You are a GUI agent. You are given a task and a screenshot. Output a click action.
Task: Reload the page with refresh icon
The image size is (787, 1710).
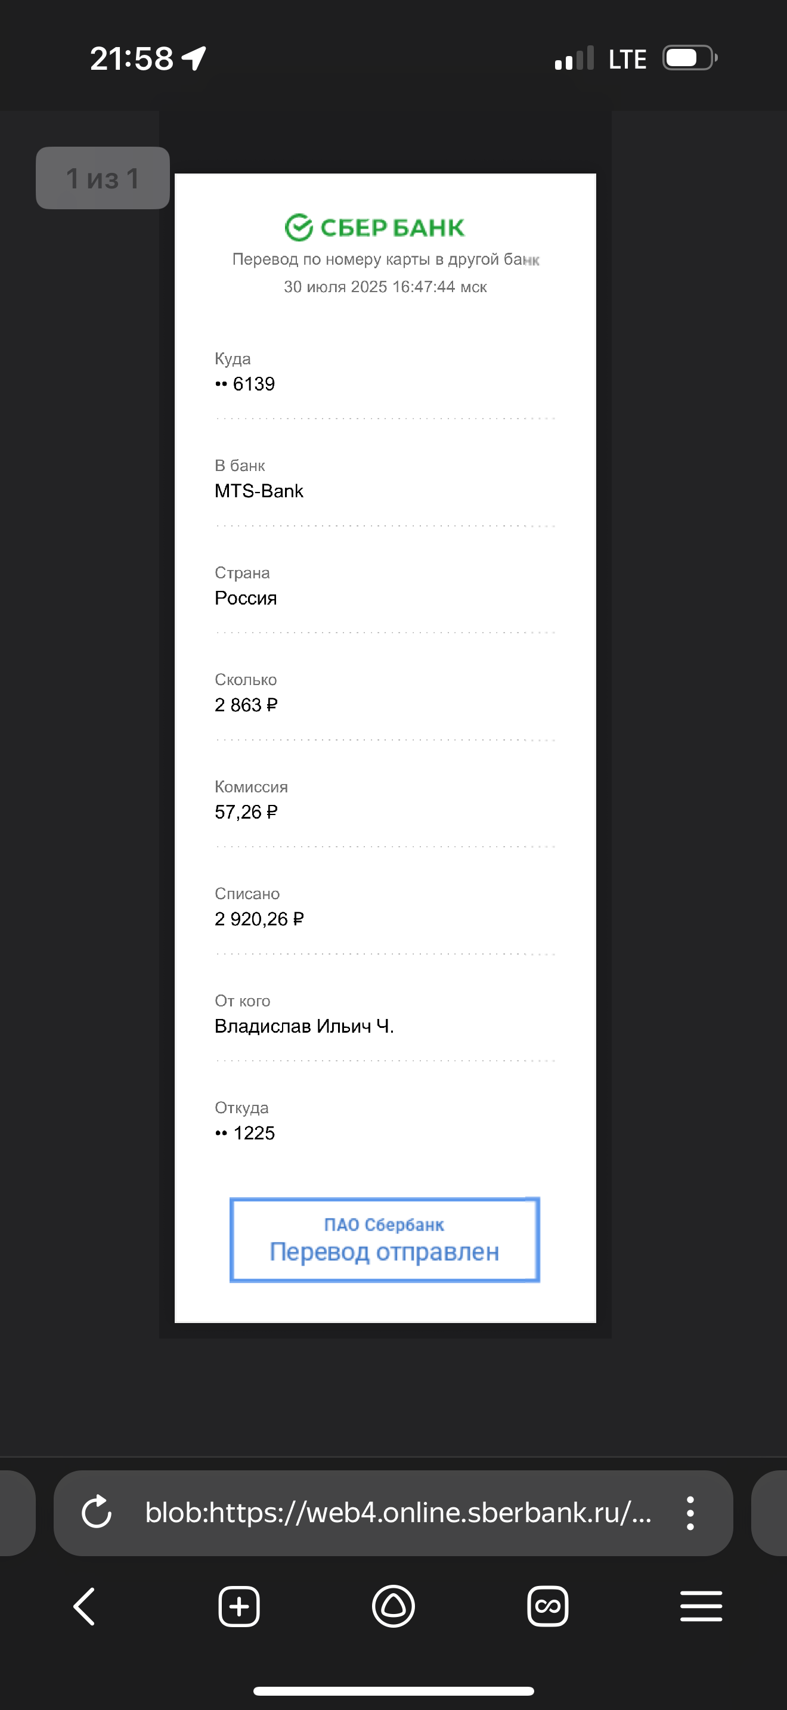coord(96,1513)
